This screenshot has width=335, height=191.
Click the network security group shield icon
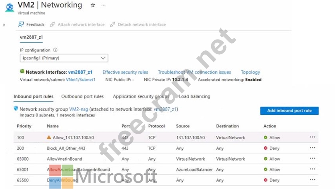click(x=16, y=109)
